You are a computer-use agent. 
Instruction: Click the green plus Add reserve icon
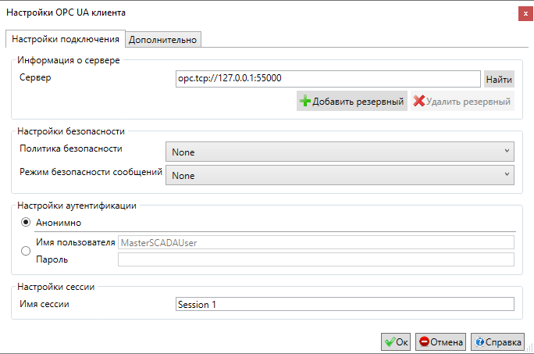304,101
